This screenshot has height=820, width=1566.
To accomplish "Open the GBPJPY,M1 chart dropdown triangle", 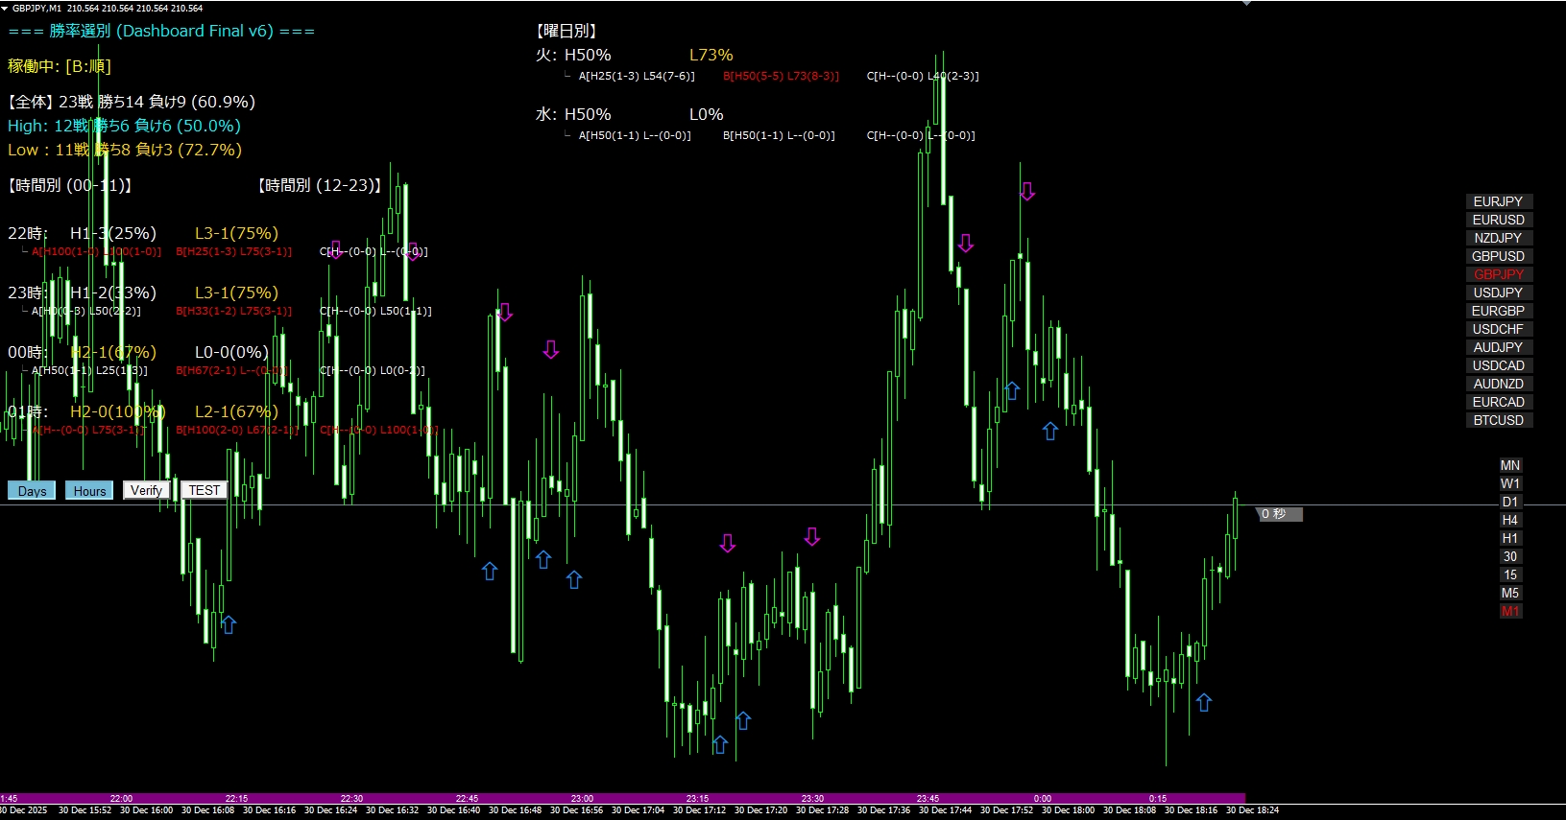I will point(5,8).
